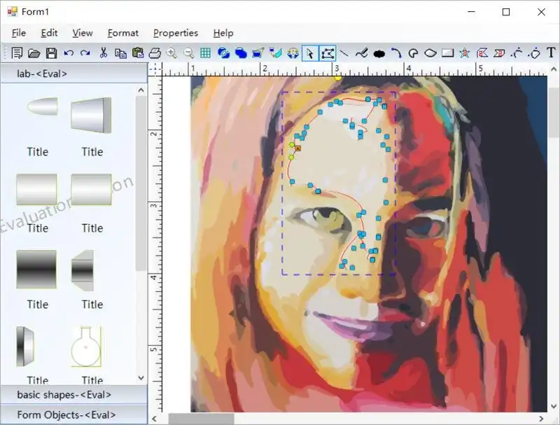The image size is (560, 425).
Task: Click the horizontal scrollbar right arrow
Action: pos(541,419)
